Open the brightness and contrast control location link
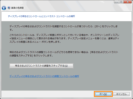This screenshot has width=133, height=99. tap(44, 76)
